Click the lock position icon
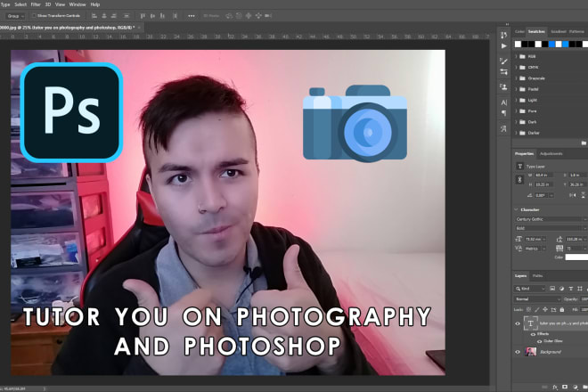This screenshot has width=588, height=392. click(545, 309)
